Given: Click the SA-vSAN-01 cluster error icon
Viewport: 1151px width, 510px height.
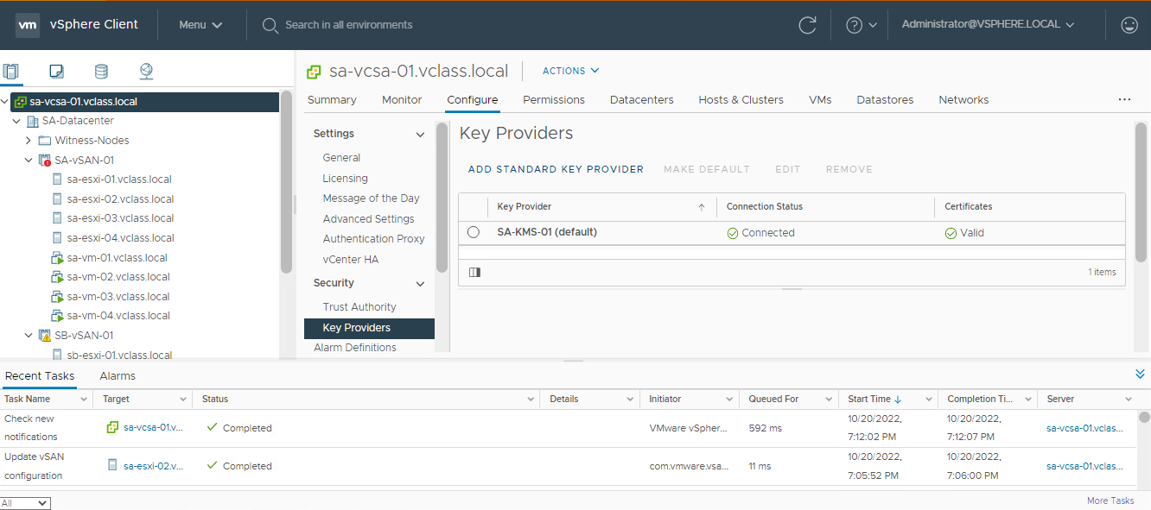Looking at the screenshot, I should pos(45,161).
